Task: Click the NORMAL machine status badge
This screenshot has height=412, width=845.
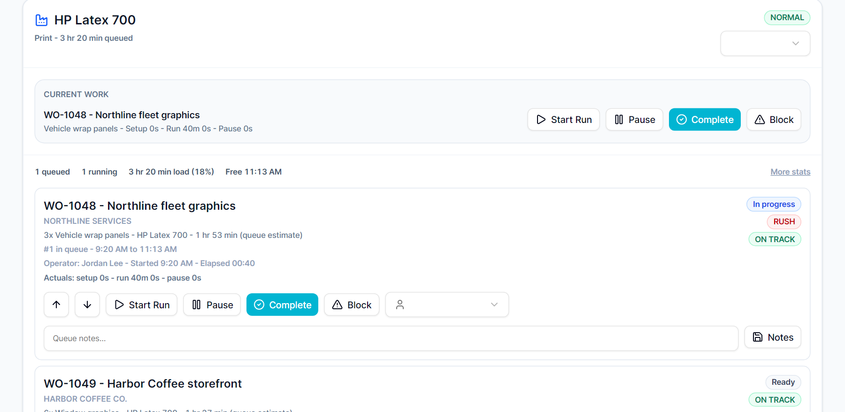Action: [x=787, y=17]
